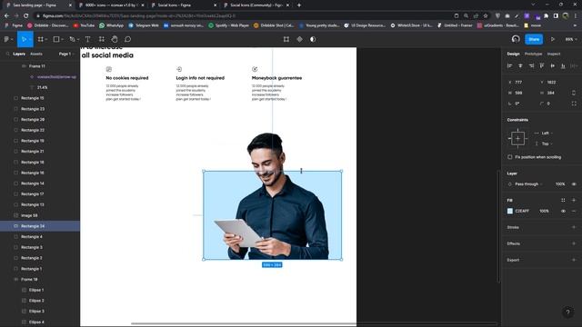The width and height of the screenshot is (582, 327).
Task: Switch to the Prototype tab
Action: (x=533, y=54)
